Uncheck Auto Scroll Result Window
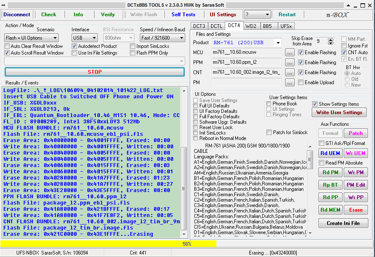The image size is (375, 257). 7,53
